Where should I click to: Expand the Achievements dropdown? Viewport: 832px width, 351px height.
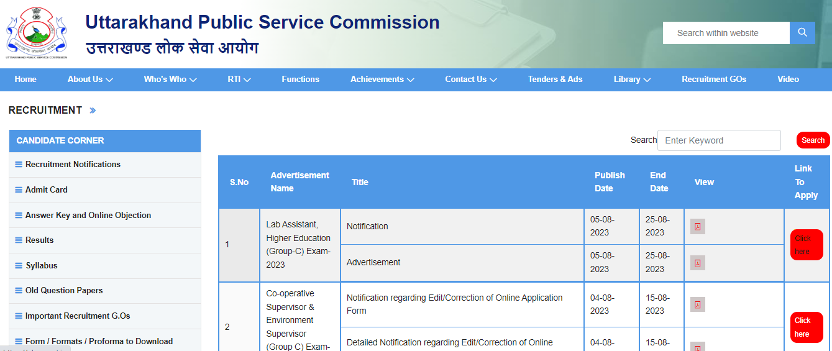382,80
